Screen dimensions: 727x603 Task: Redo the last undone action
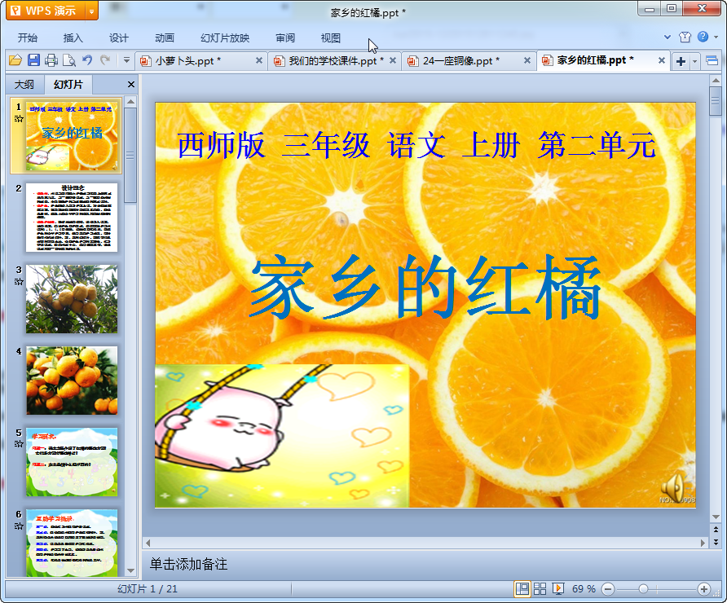click(105, 59)
